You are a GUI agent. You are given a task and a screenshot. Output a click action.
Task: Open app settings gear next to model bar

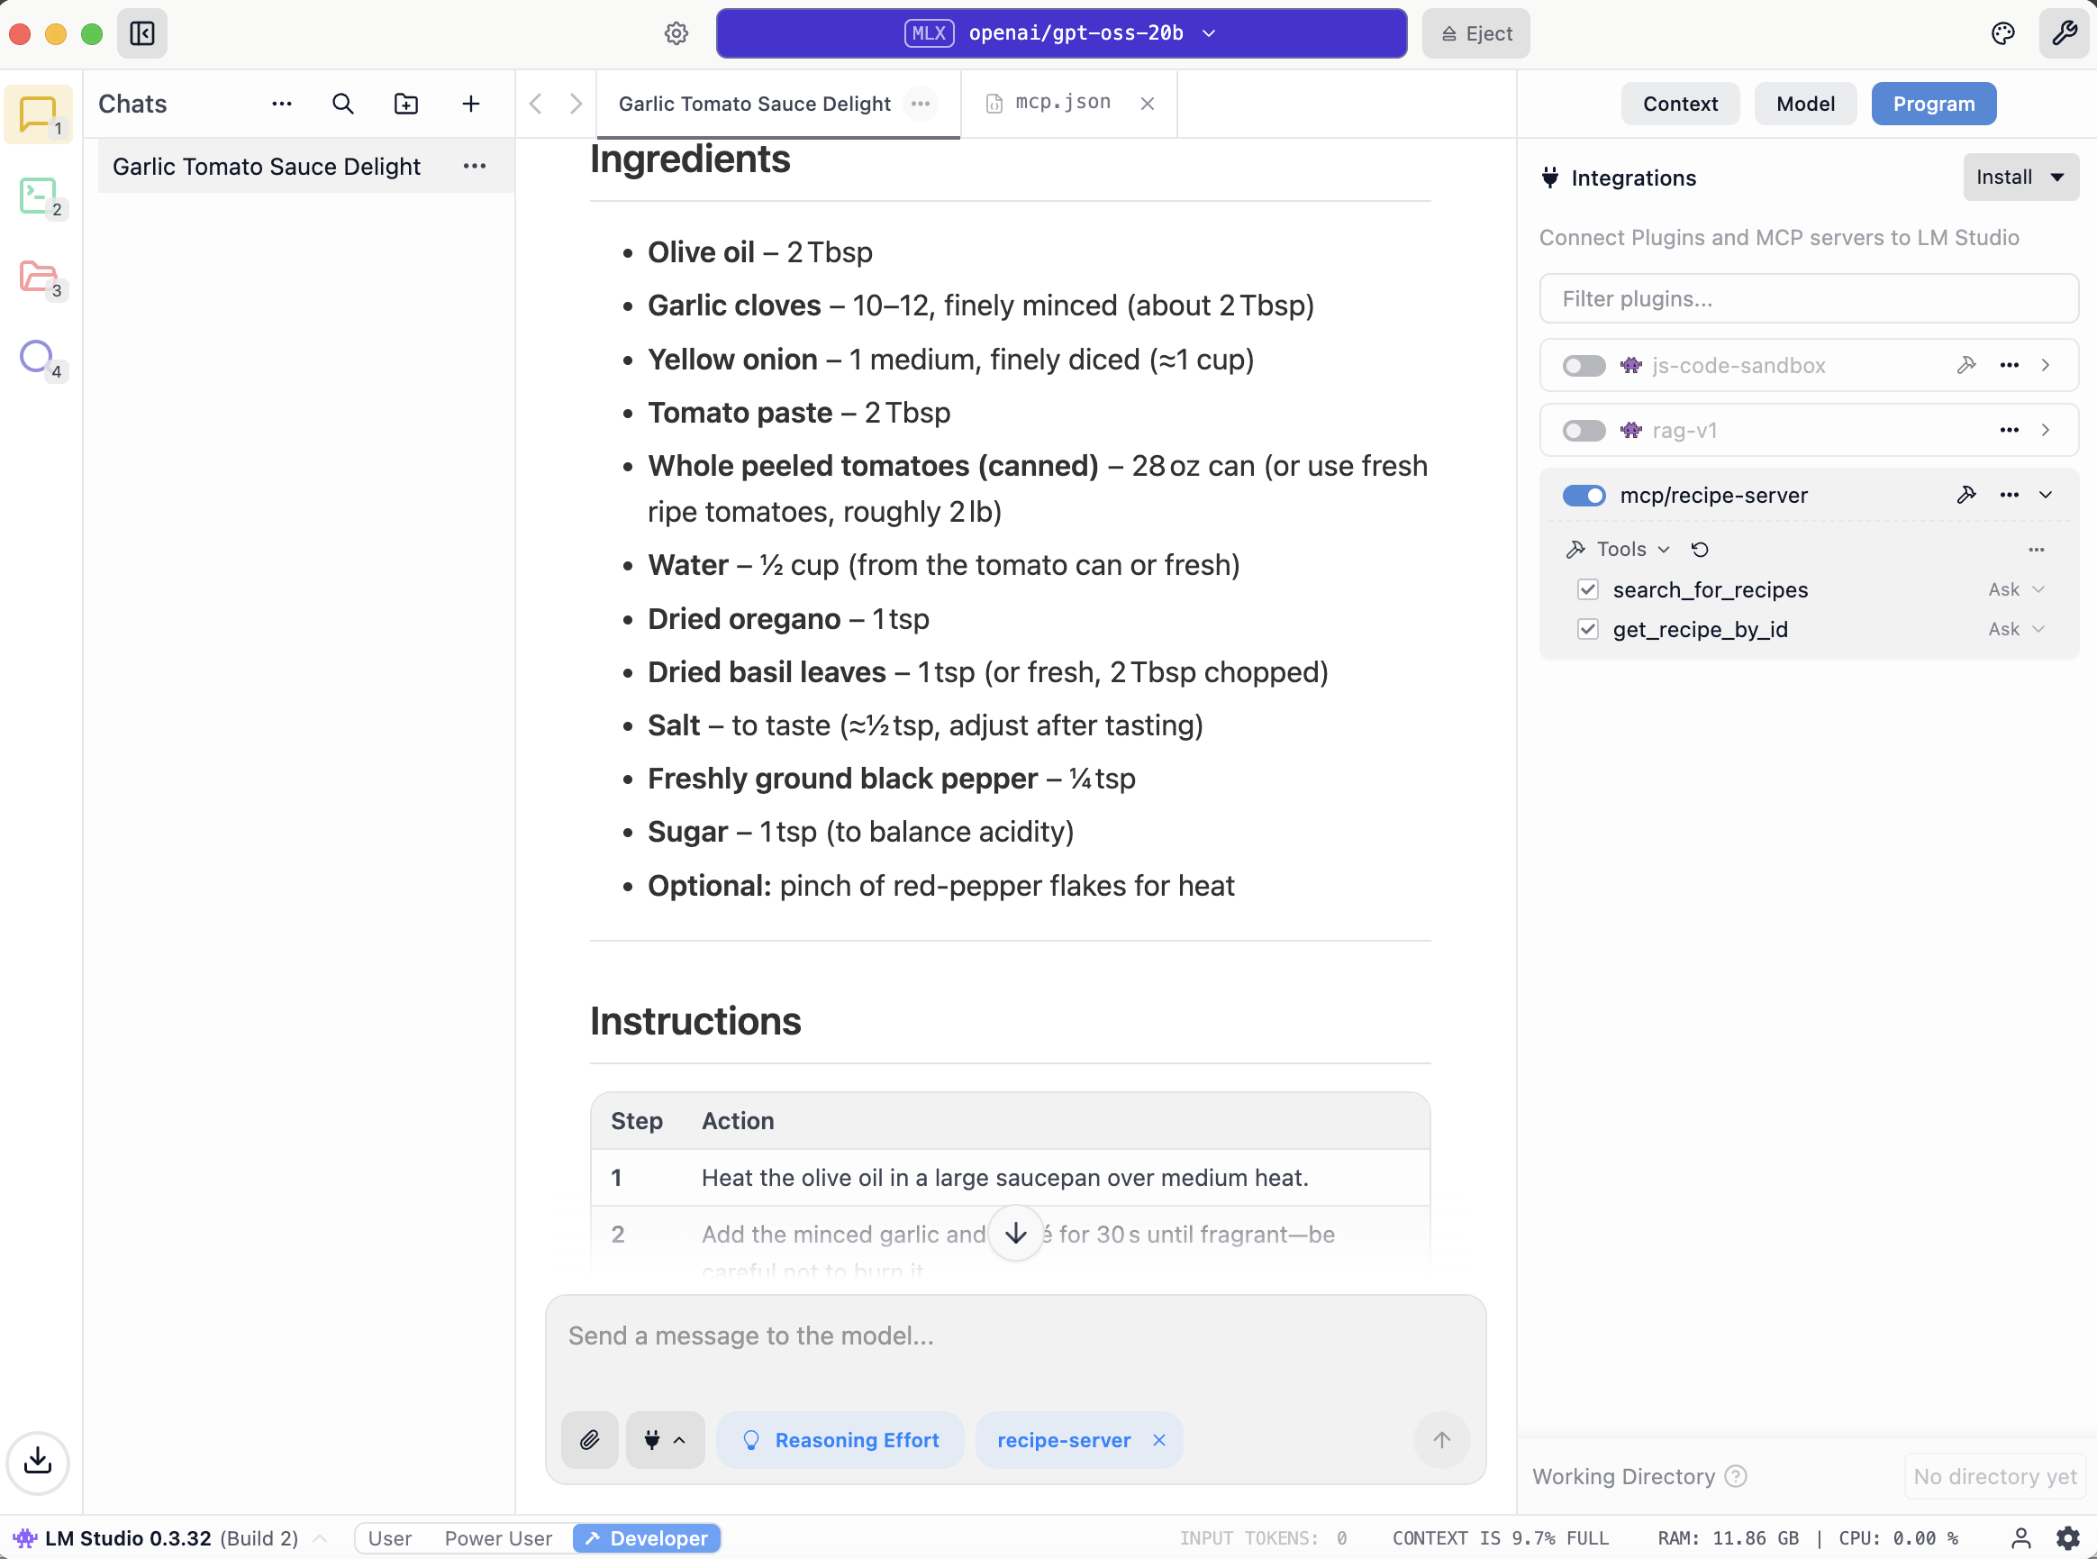pos(676,33)
